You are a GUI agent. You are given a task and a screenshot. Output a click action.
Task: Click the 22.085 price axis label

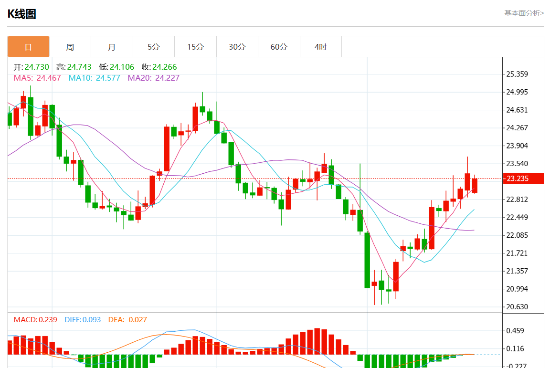[517, 235]
